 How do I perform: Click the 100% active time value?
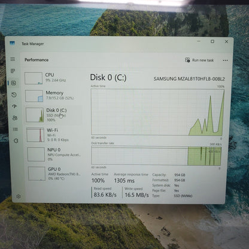pyautogui.click(x=98, y=181)
